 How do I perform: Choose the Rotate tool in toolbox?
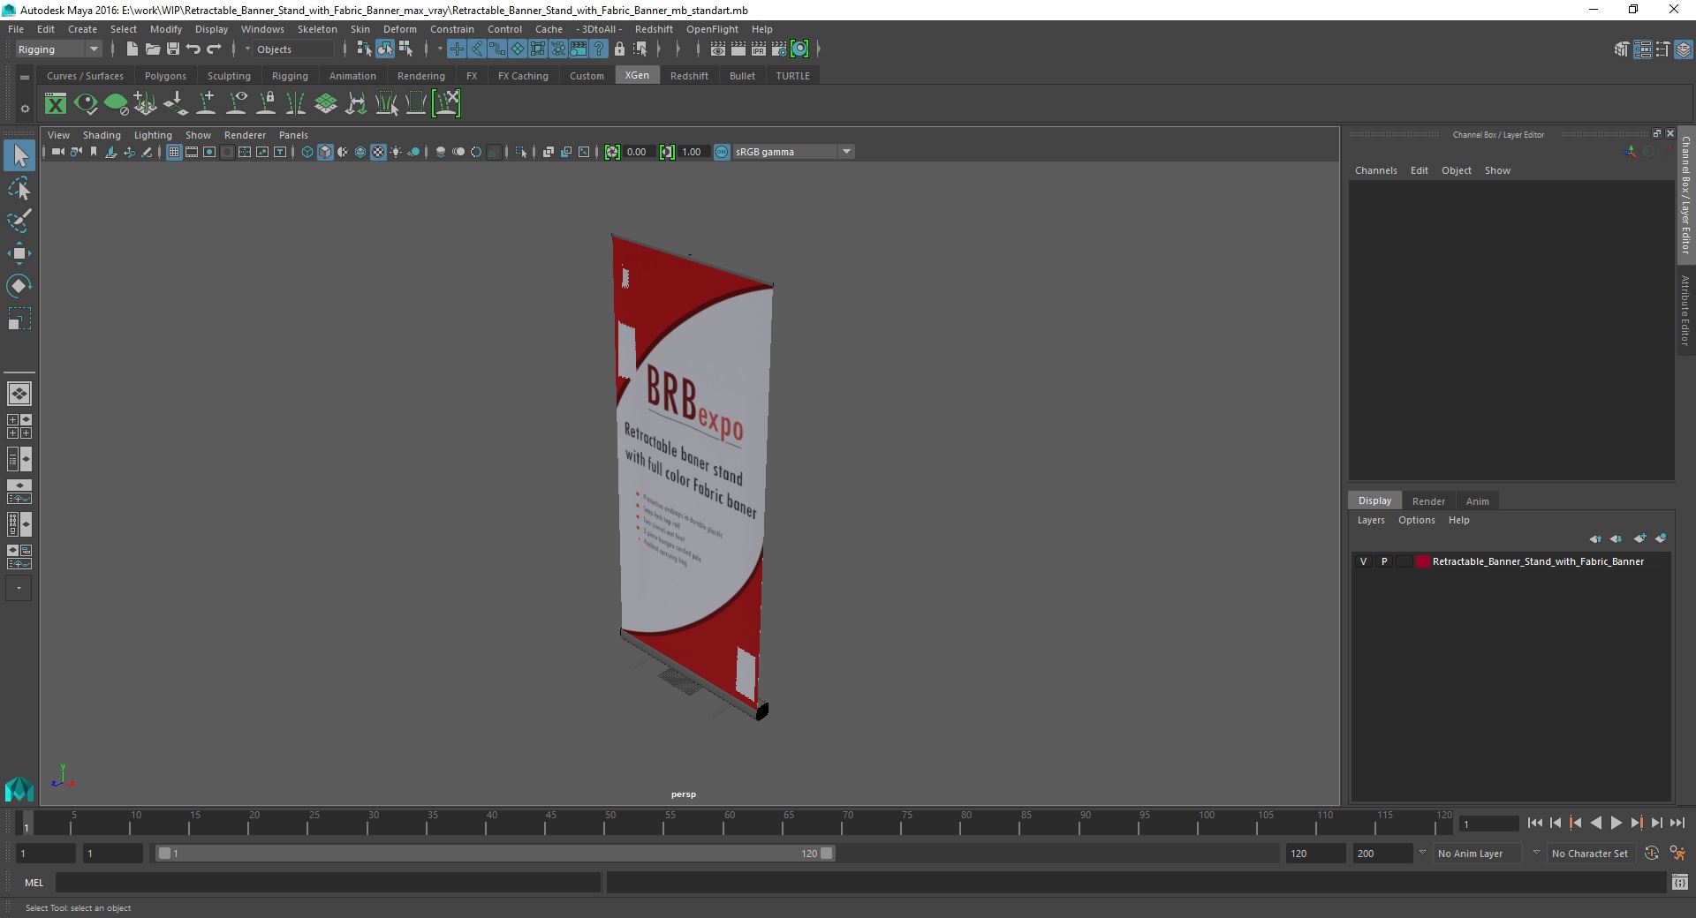point(19,286)
